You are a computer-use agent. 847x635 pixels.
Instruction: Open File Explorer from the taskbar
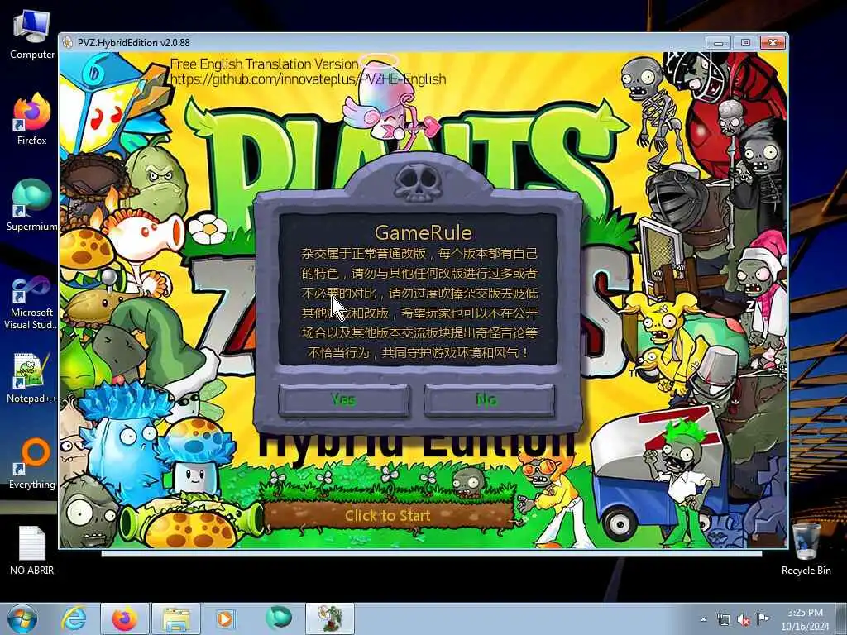(x=176, y=618)
